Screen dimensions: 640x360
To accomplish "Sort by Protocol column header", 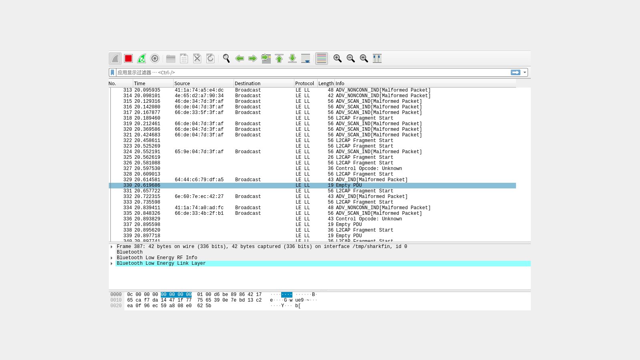I will pos(306,84).
